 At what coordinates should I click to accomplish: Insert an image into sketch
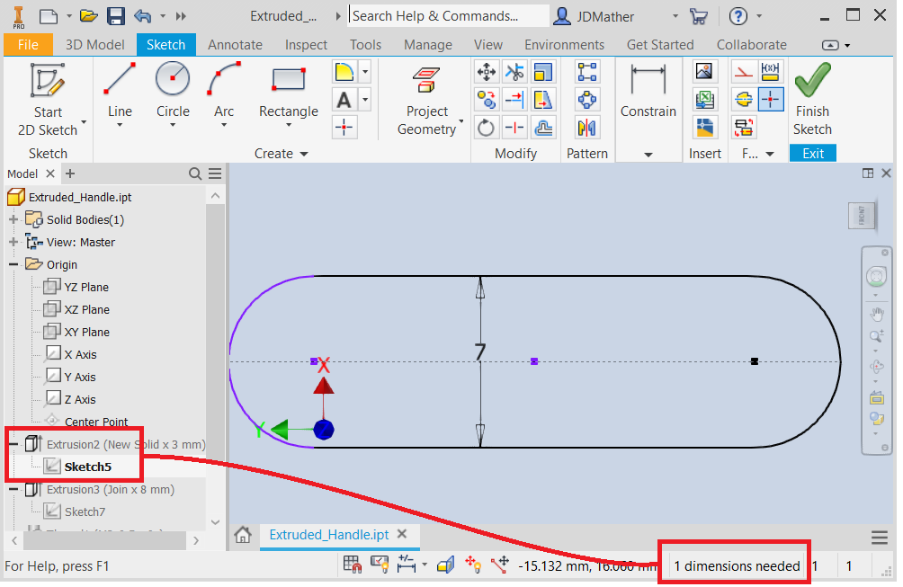704,72
